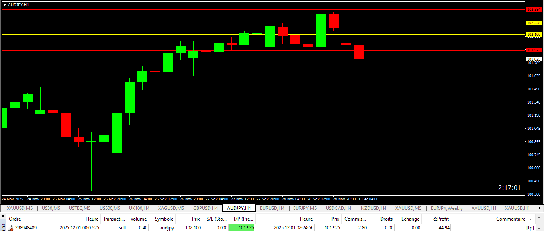Viewport: 544px width, 231px height.
Task: Open the AUDJPY,H4 chart title dropdown arrow
Action: [x=4, y=4]
